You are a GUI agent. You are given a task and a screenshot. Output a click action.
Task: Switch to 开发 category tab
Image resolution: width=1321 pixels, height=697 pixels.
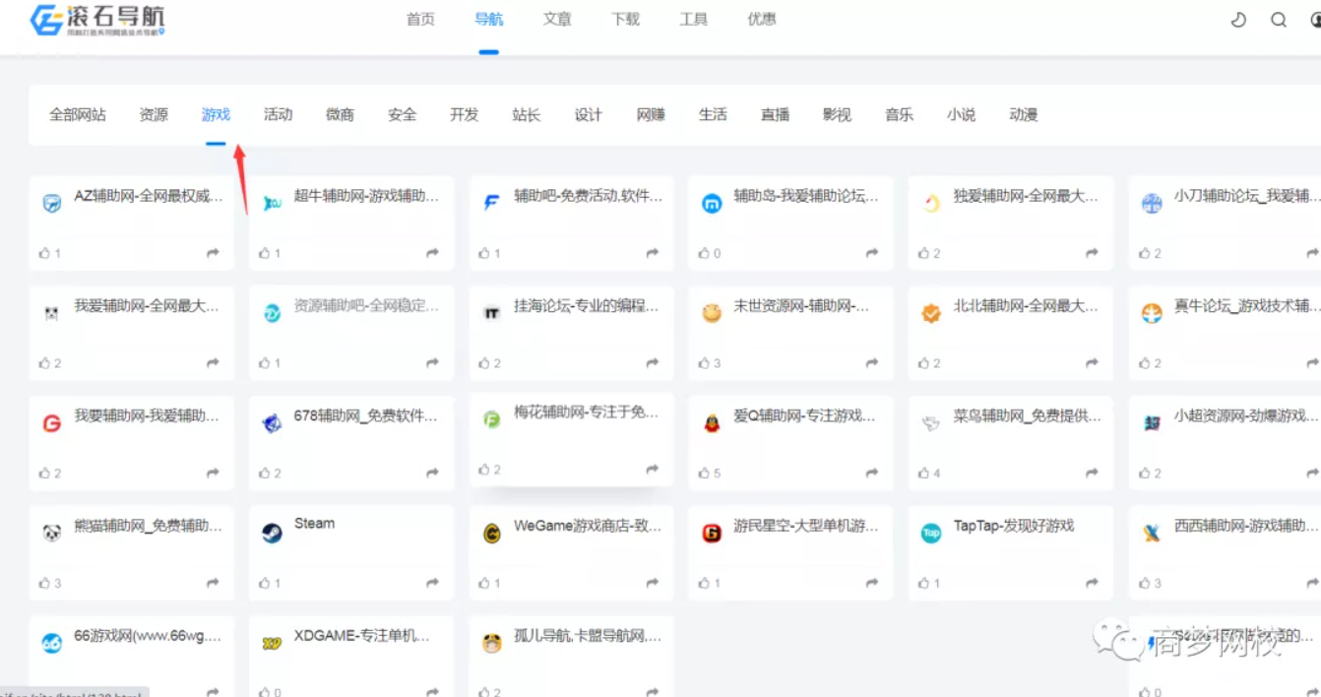[x=464, y=115]
